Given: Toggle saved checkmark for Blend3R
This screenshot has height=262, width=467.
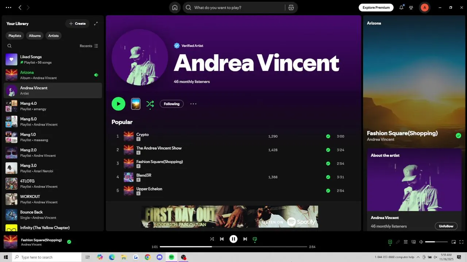Looking at the screenshot, I should (328, 177).
